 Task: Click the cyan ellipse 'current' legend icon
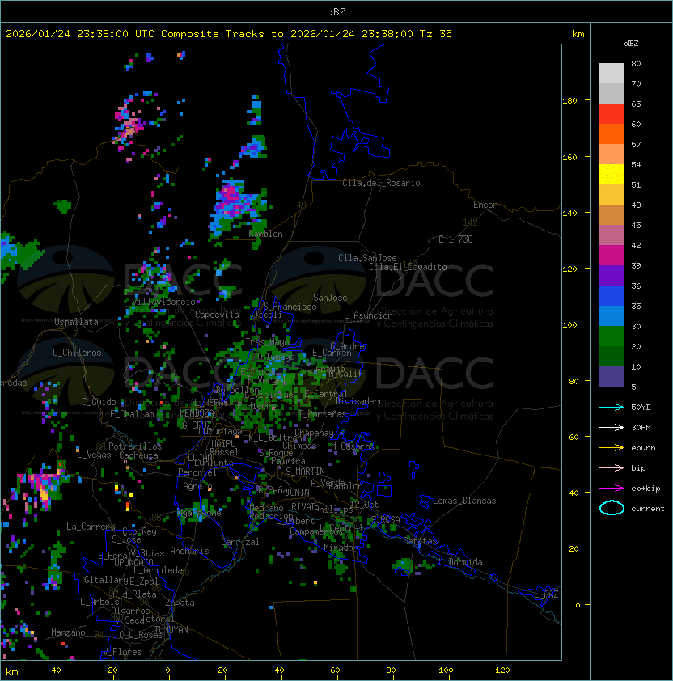coord(612,508)
